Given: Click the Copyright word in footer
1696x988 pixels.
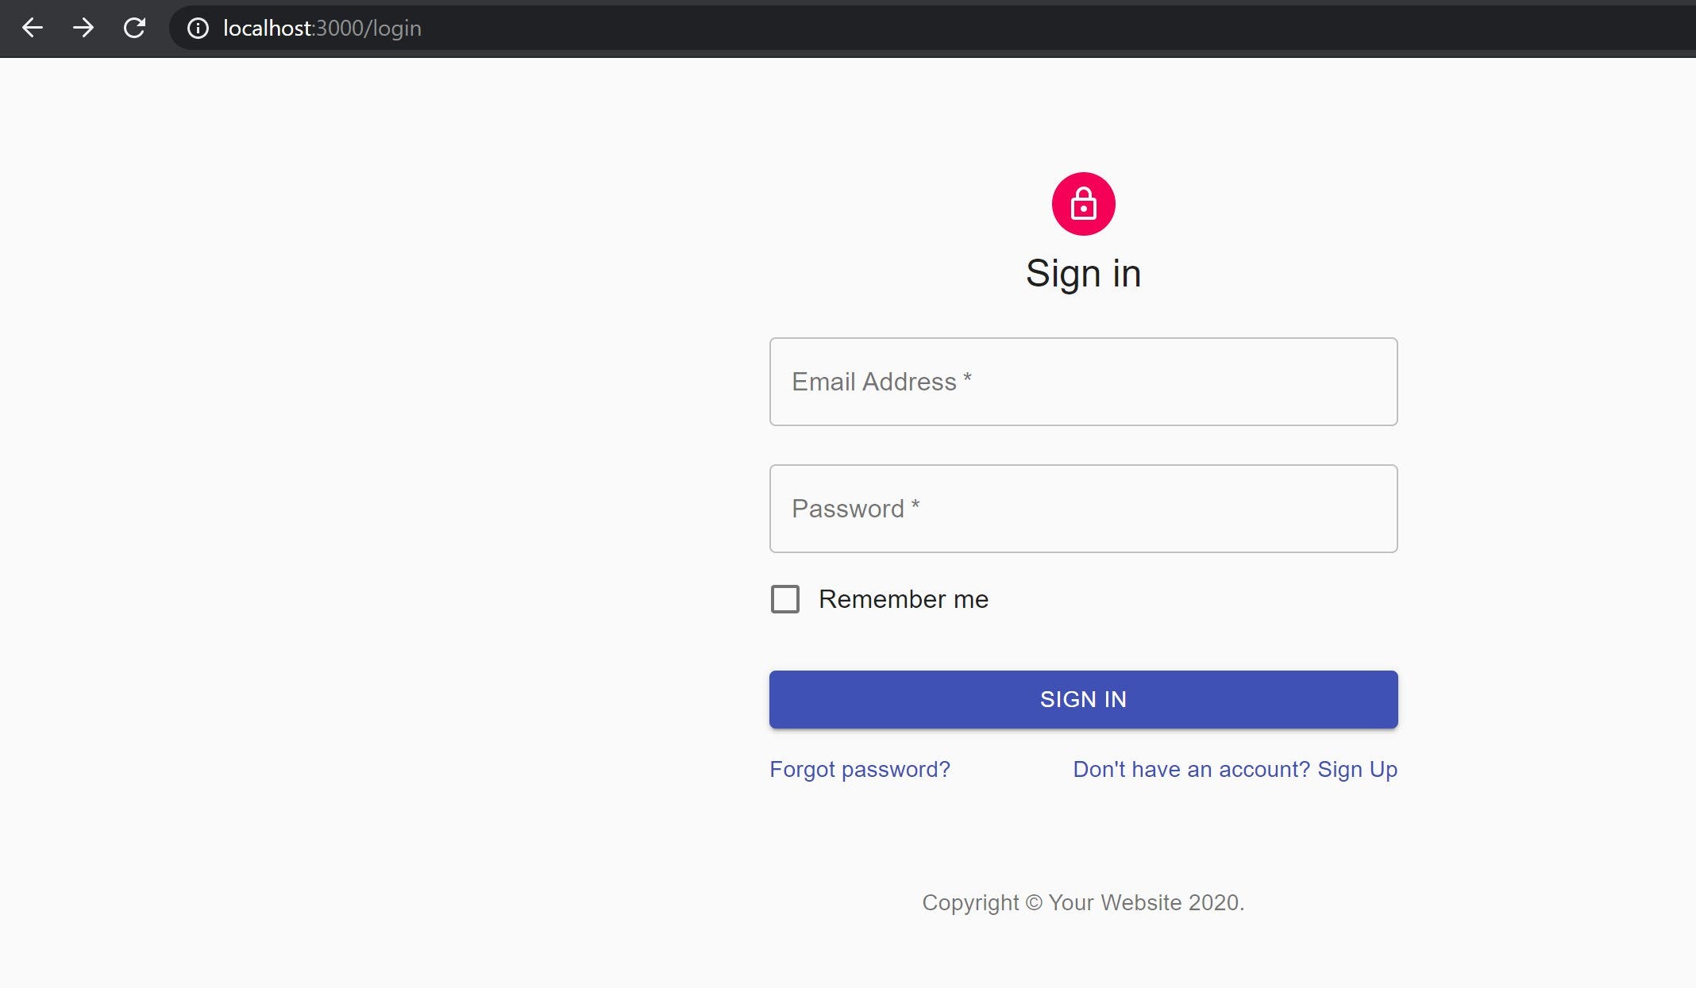Looking at the screenshot, I should (x=969, y=902).
